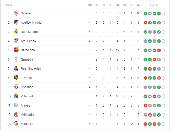Click Atlético Madrid's red loss result

(x=145, y=23)
